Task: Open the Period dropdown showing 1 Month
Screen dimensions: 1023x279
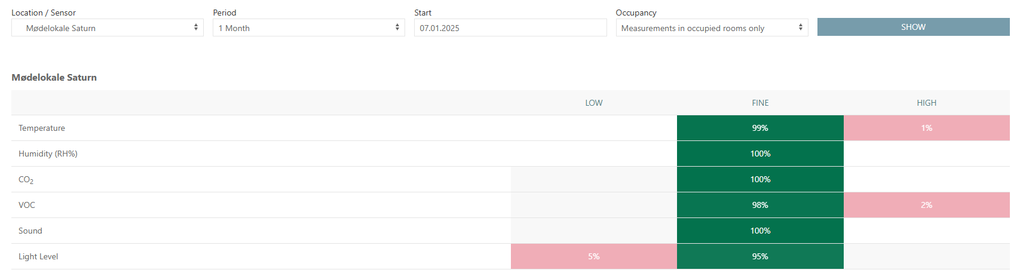Action: tap(309, 27)
